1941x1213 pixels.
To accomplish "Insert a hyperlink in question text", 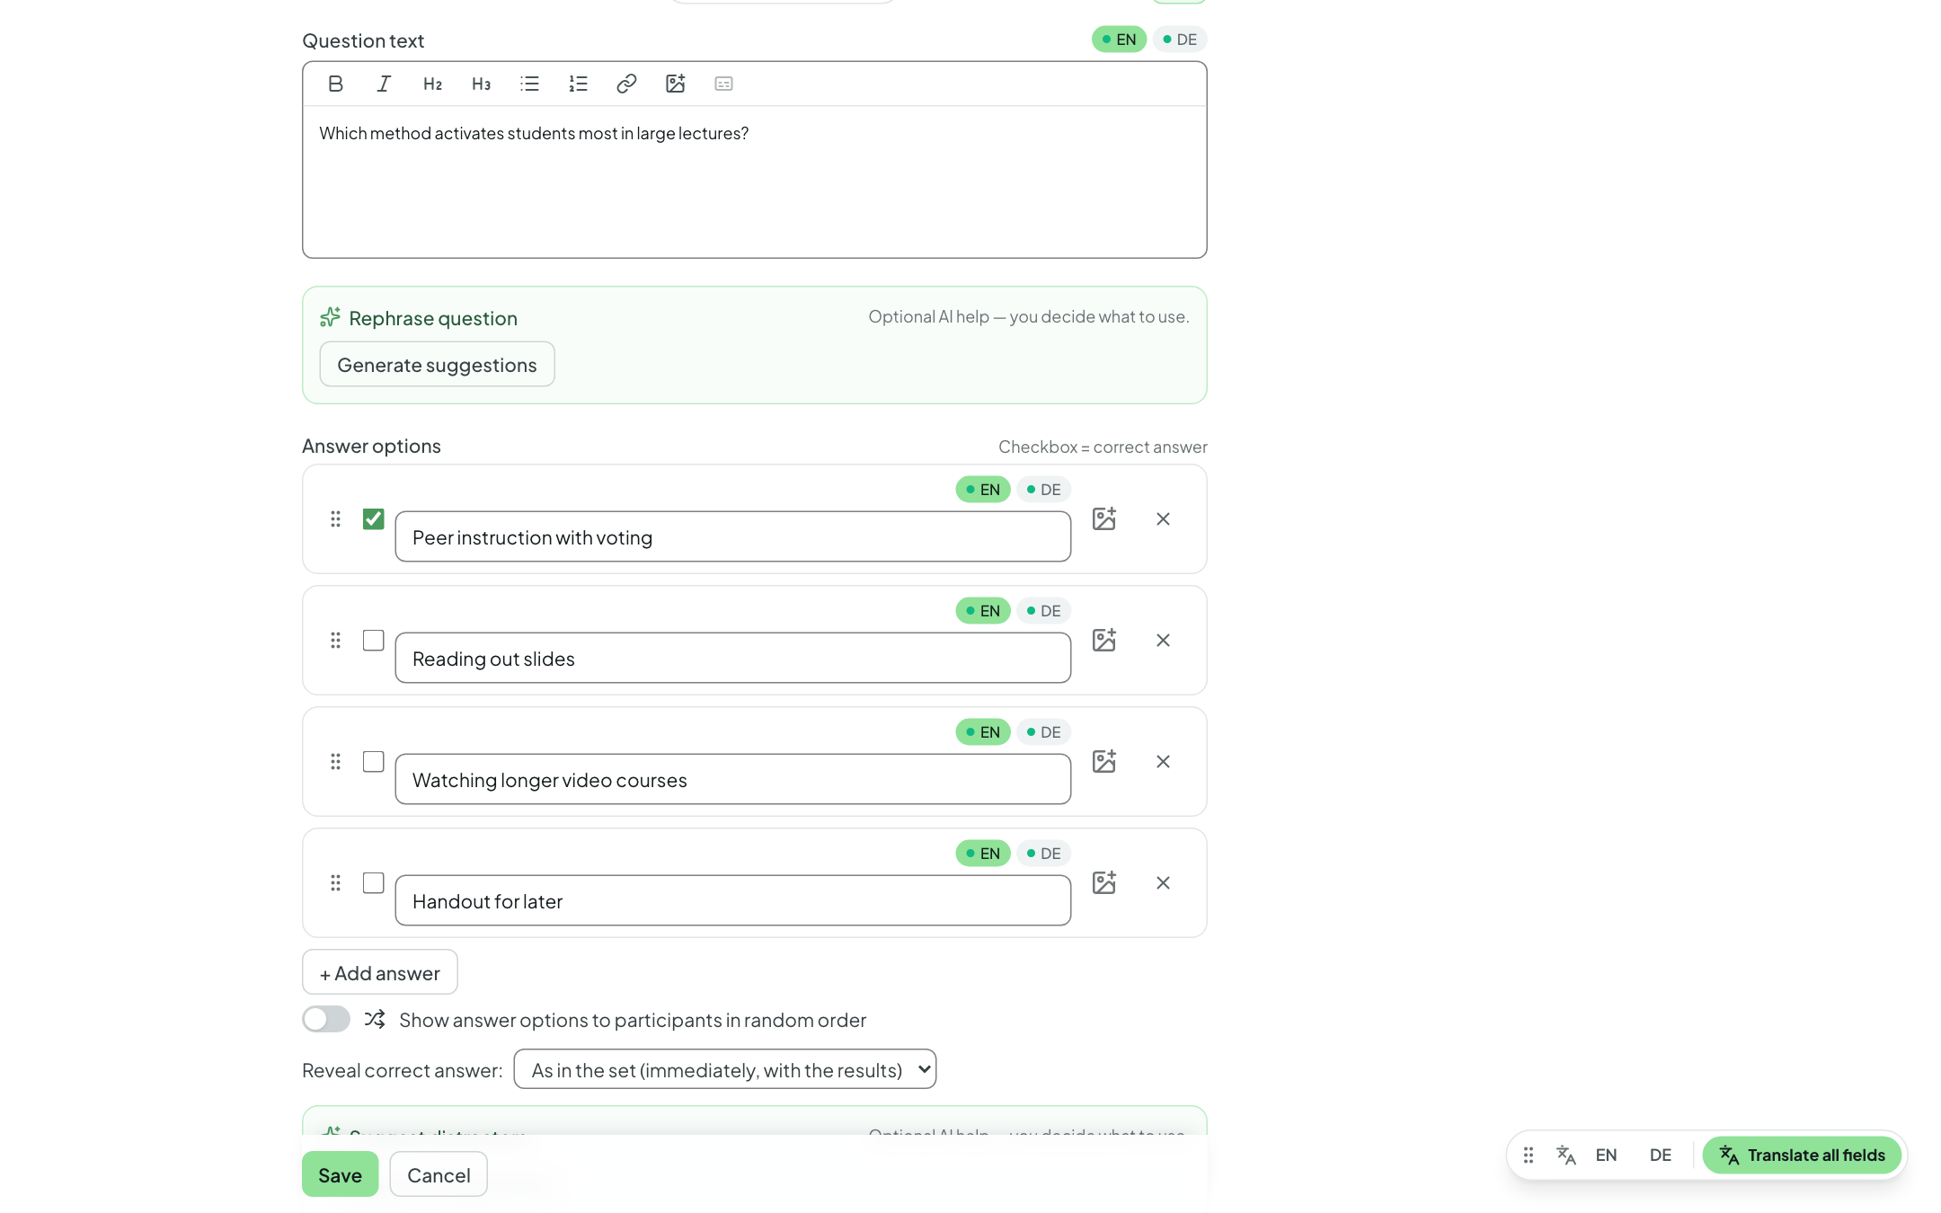I will (626, 84).
